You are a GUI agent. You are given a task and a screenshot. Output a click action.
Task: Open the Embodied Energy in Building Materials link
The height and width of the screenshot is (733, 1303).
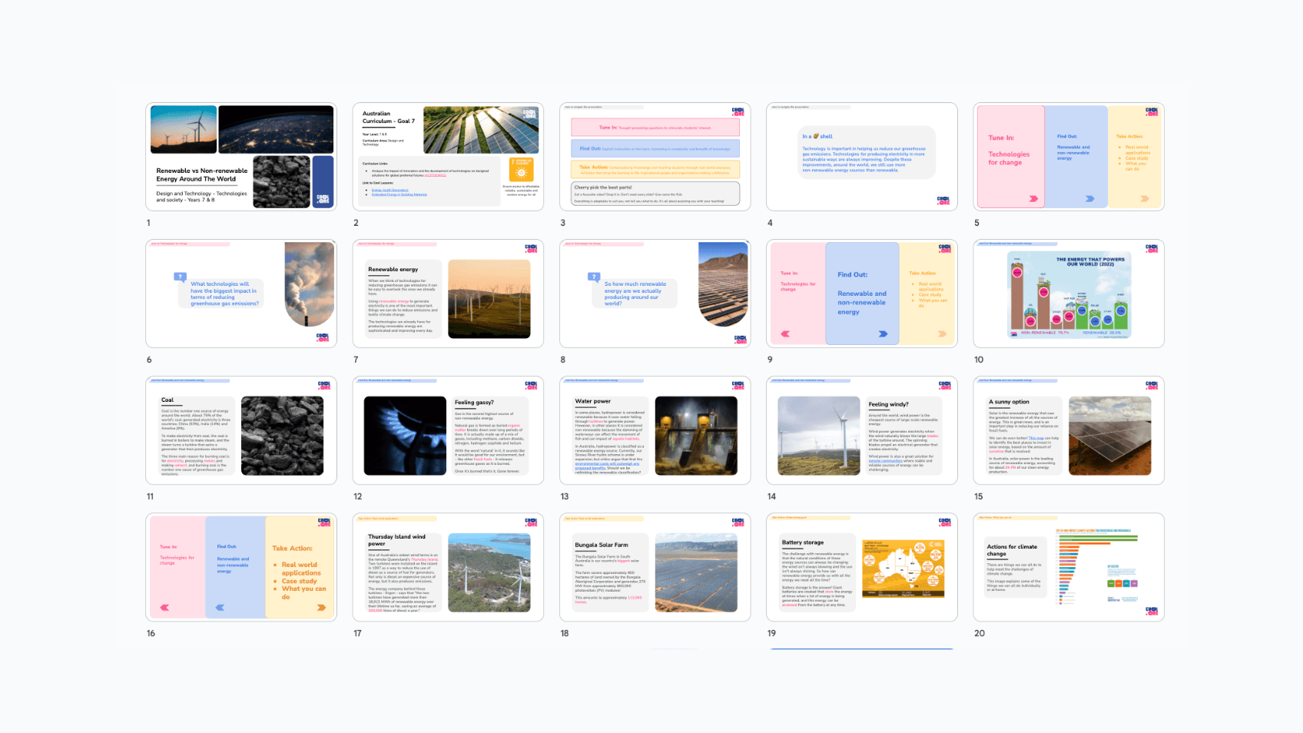tap(399, 194)
